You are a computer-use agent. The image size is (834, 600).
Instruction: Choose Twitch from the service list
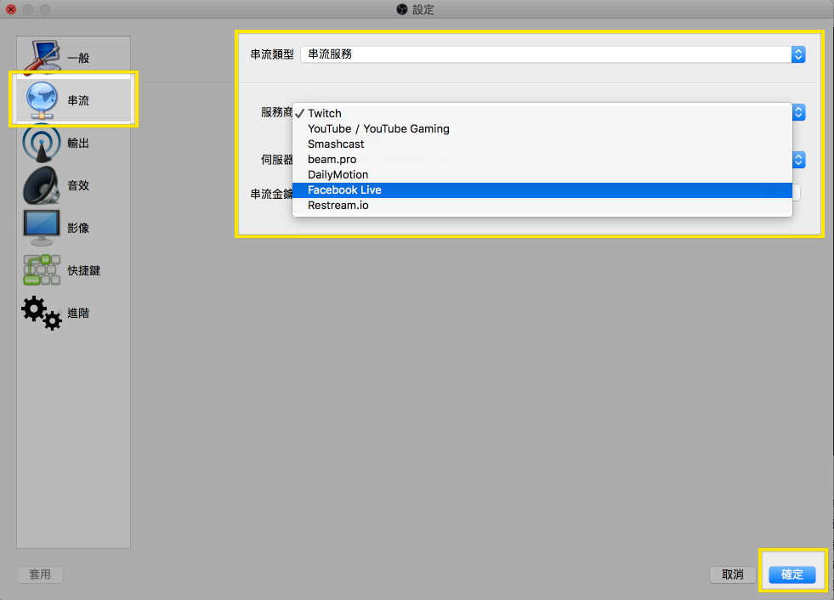pyautogui.click(x=542, y=113)
